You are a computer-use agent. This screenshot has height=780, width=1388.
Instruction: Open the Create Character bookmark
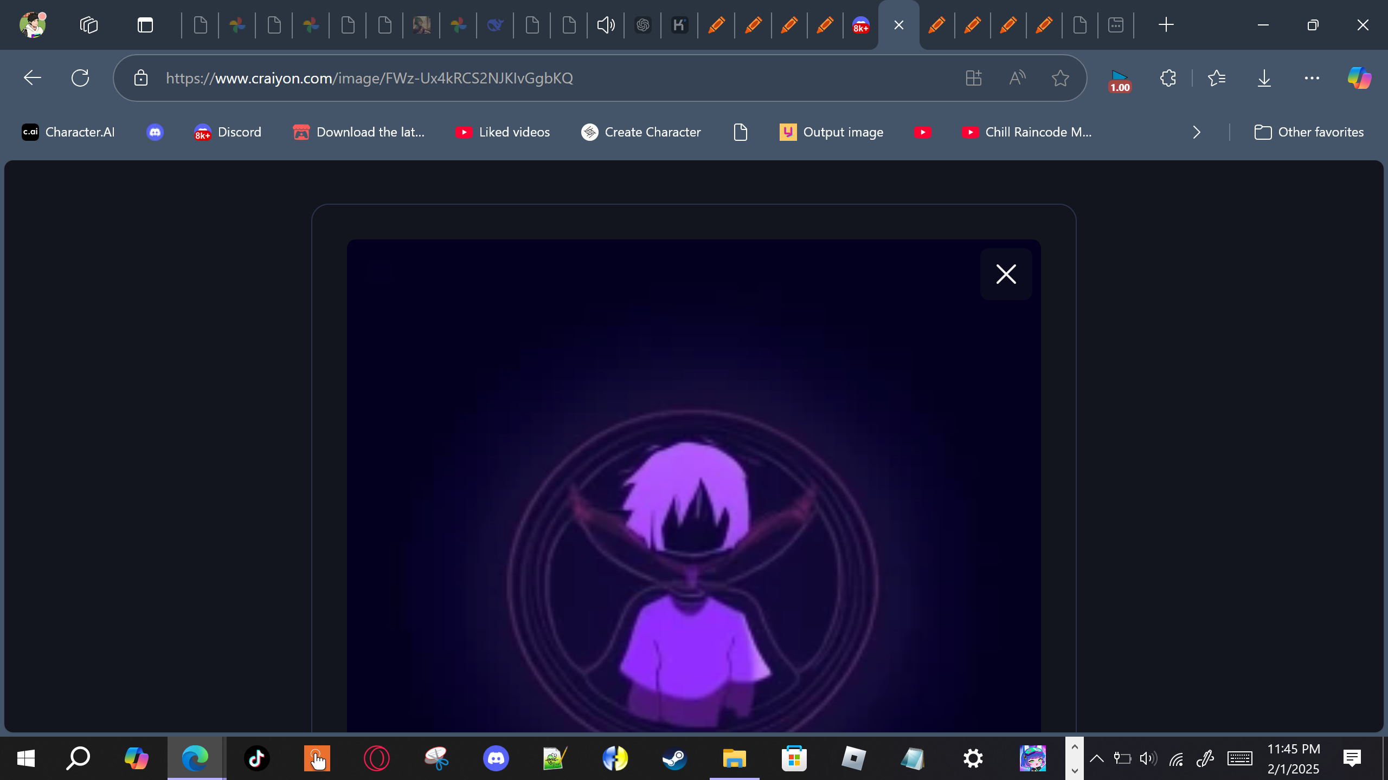pyautogui.click(x=641, y=132)
